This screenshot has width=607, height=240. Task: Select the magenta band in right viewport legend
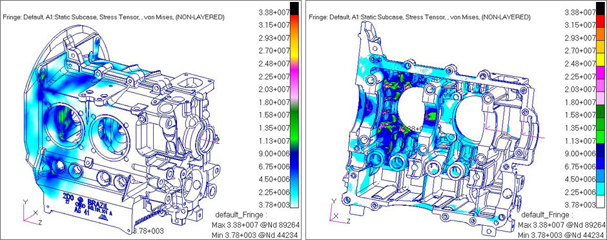click(601, 72)
